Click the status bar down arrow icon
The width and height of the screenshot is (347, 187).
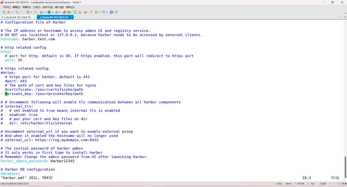[x=333, y=184]
